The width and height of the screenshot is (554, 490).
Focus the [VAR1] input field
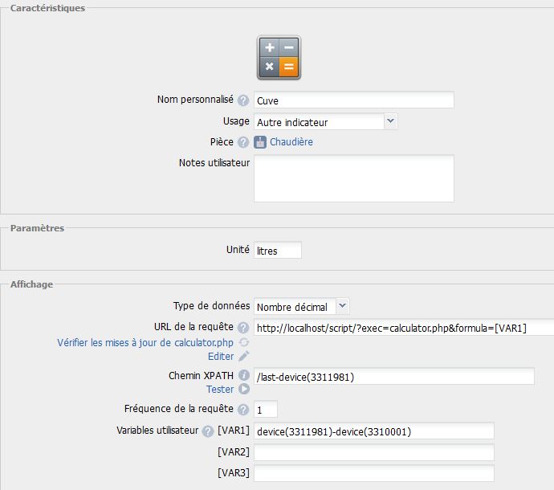[x=374, y=431]
